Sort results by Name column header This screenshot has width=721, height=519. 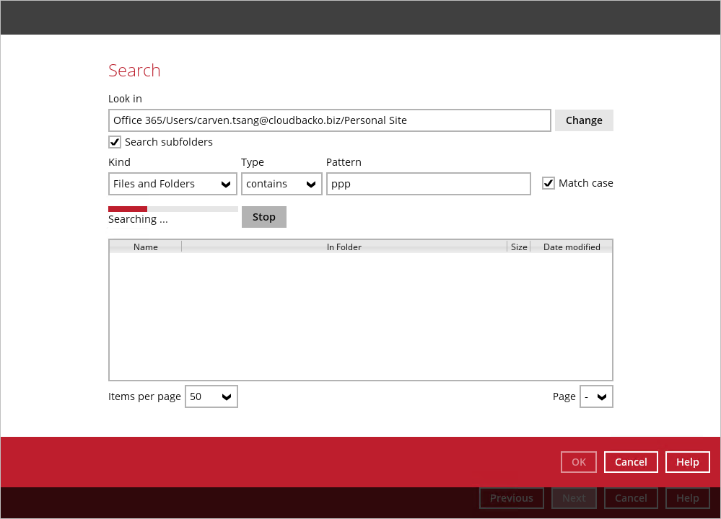[x=146, y=247]
